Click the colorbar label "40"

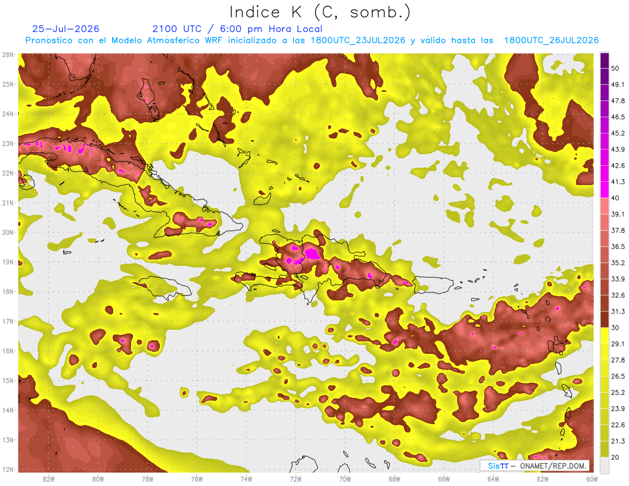click(x=615, y=198)
